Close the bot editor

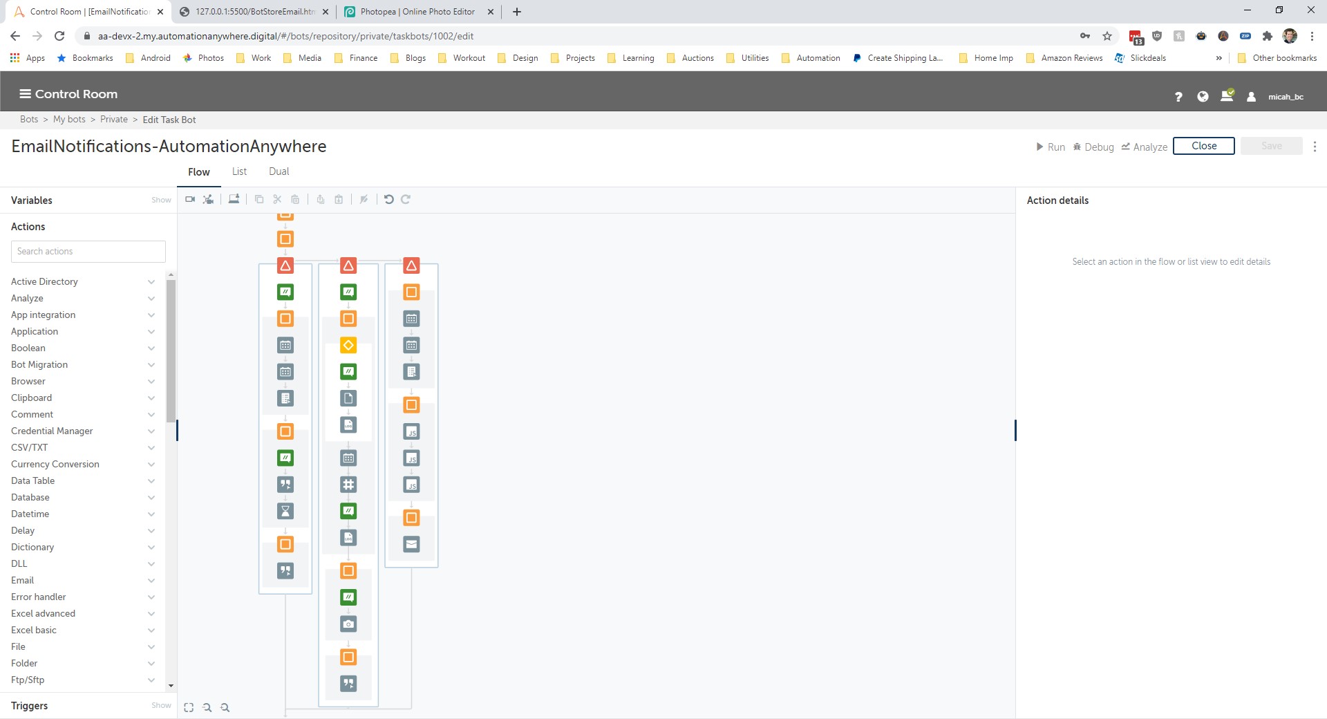pos(1204,146)
